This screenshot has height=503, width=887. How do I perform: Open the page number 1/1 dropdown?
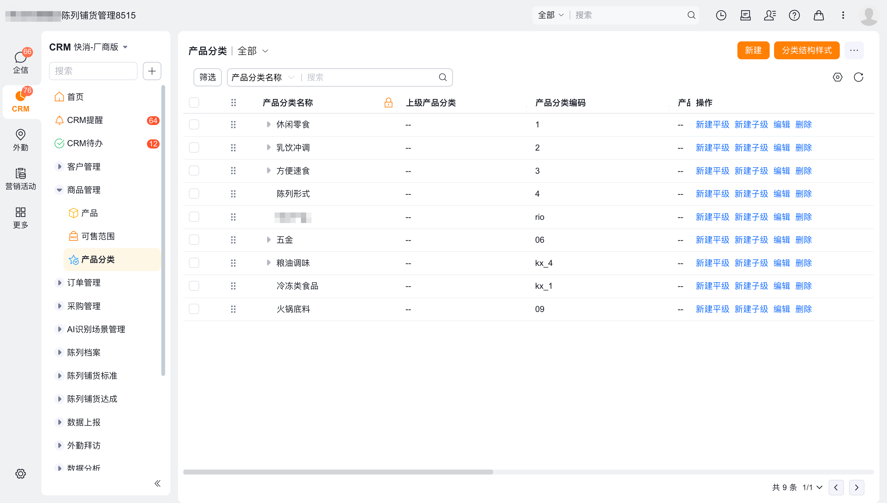[812, 487]
